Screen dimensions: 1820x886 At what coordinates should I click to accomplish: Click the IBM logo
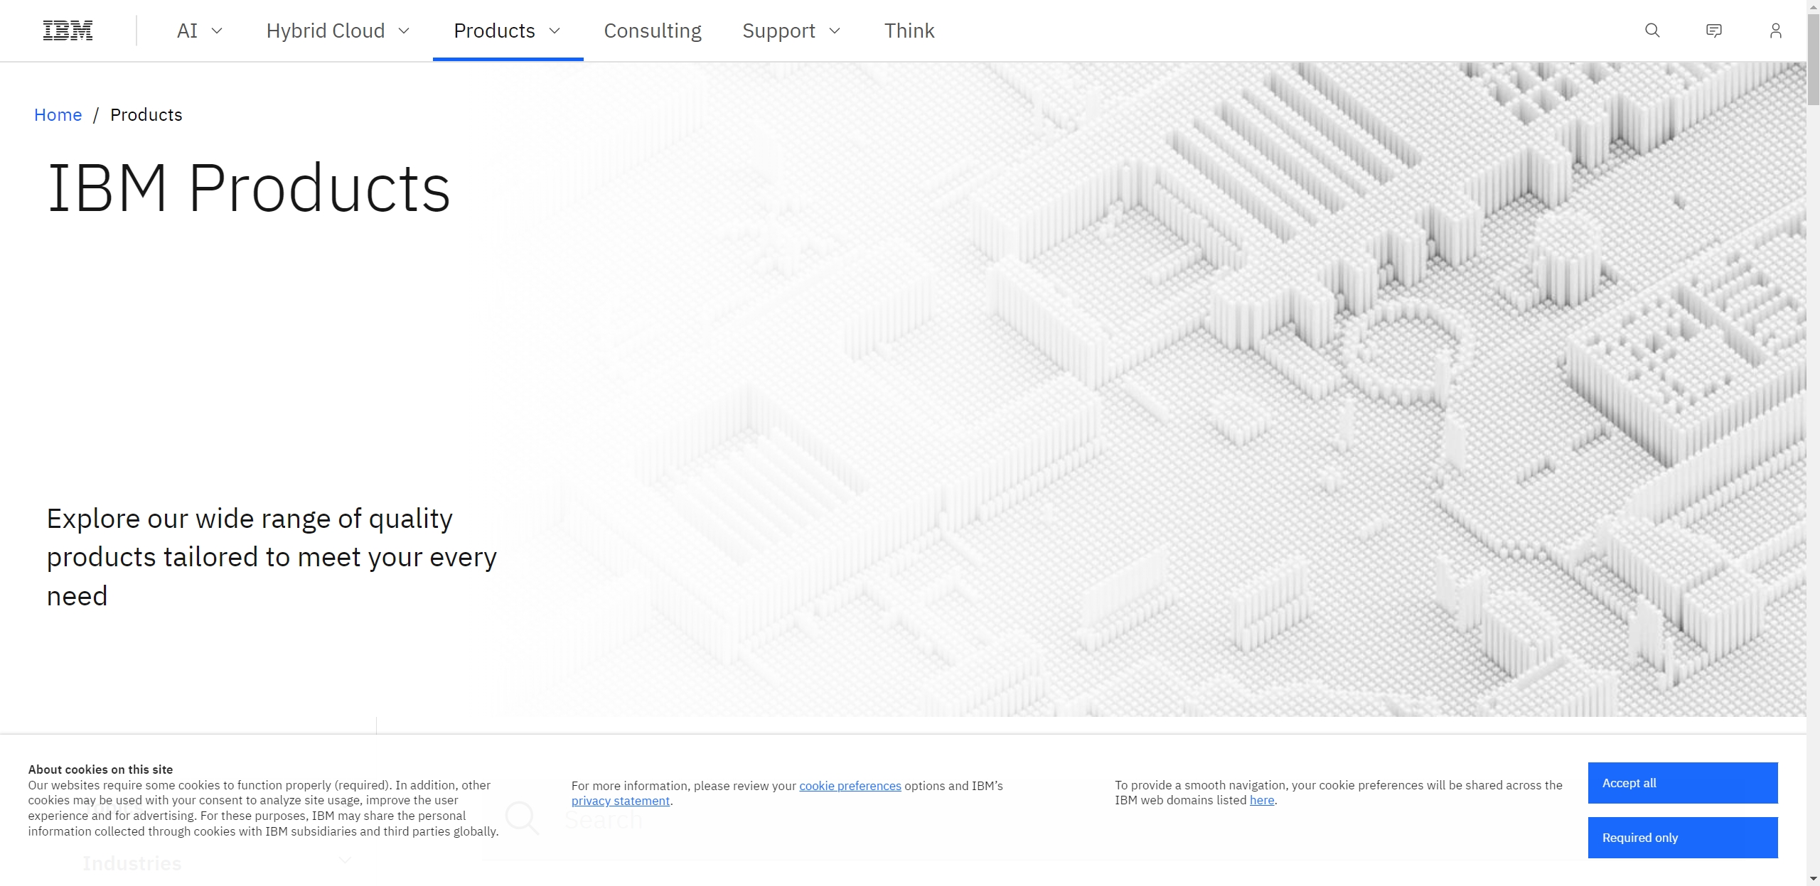click(x=68, y=31)
